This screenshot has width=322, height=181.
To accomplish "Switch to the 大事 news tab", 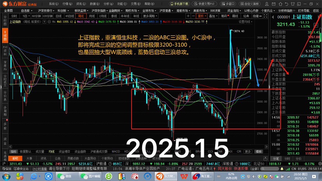I will coord(29,158).
